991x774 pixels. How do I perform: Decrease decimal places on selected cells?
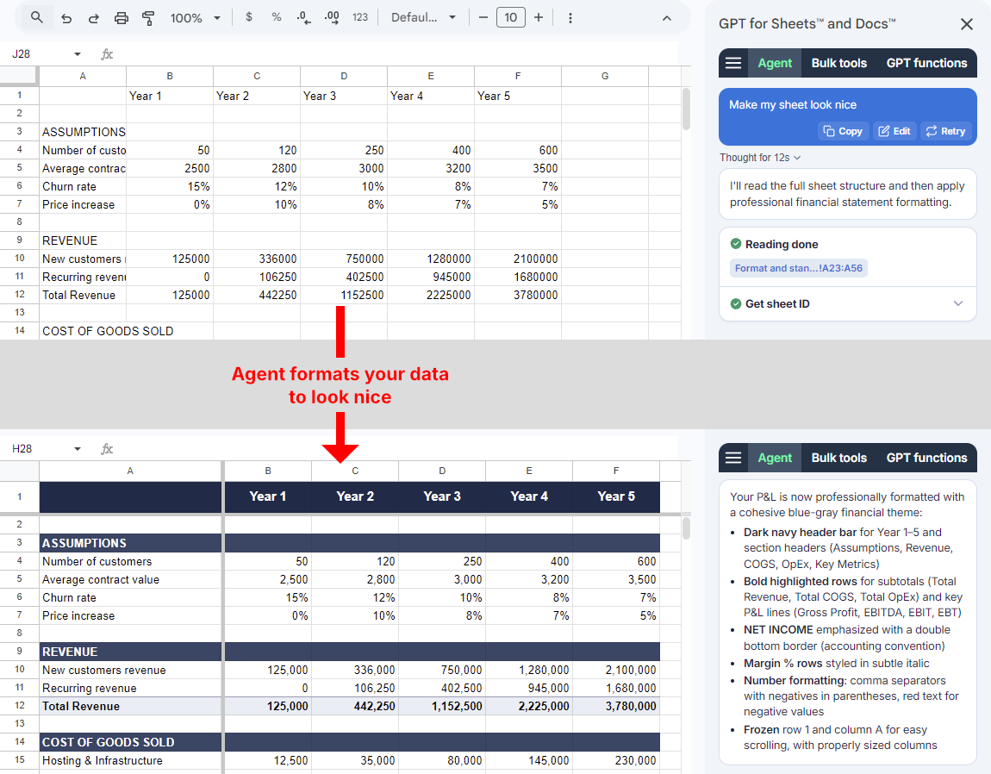[302, 17]
